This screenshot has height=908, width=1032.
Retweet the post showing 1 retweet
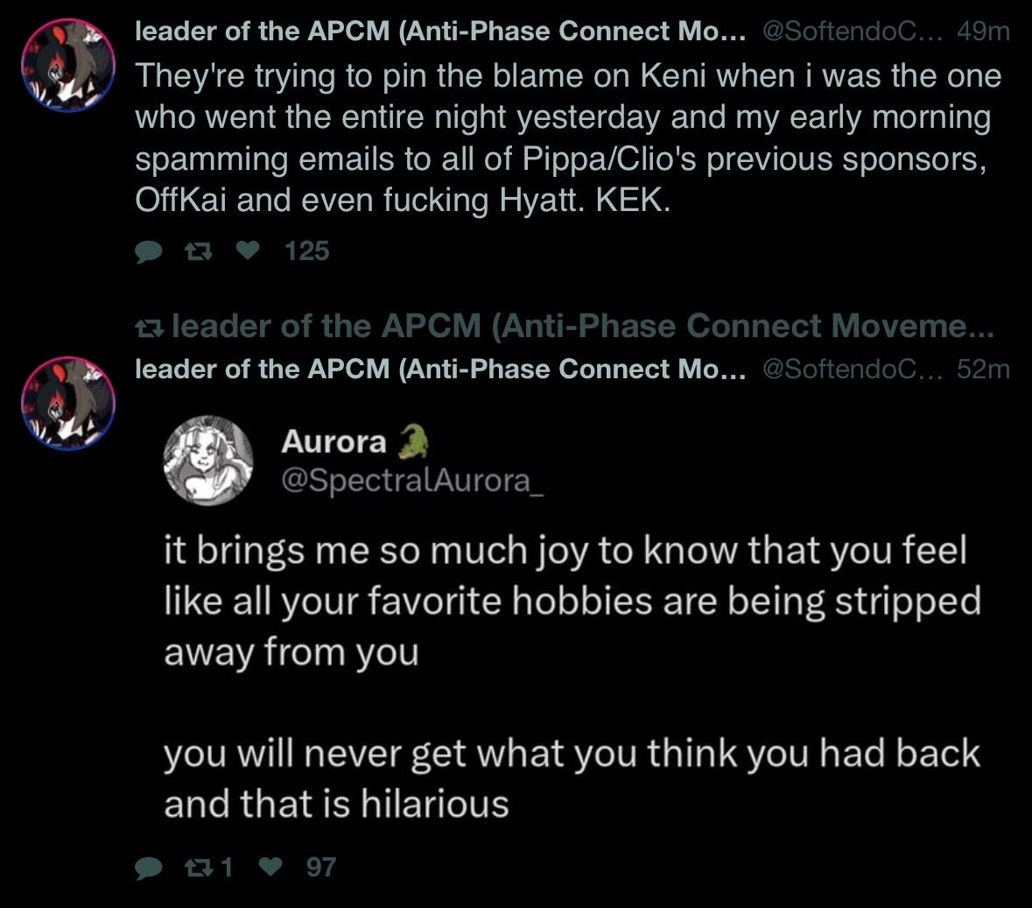(199, 868)
